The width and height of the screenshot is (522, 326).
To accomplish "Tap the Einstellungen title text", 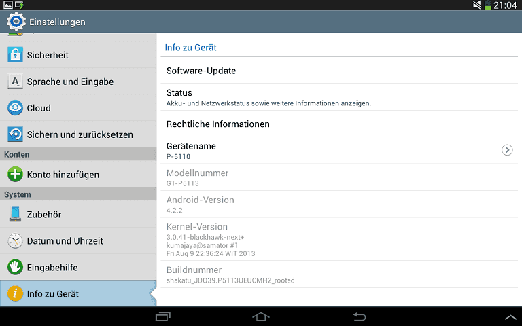I will point(57,22).
